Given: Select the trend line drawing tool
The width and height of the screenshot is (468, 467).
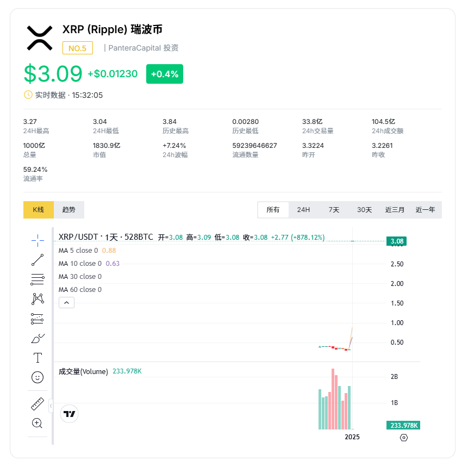Looking at the screenshot, I should [x=38, y=260].
